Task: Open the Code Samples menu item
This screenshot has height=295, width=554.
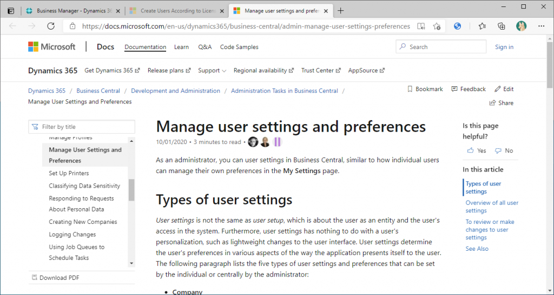Action: (x=239, y=47)
